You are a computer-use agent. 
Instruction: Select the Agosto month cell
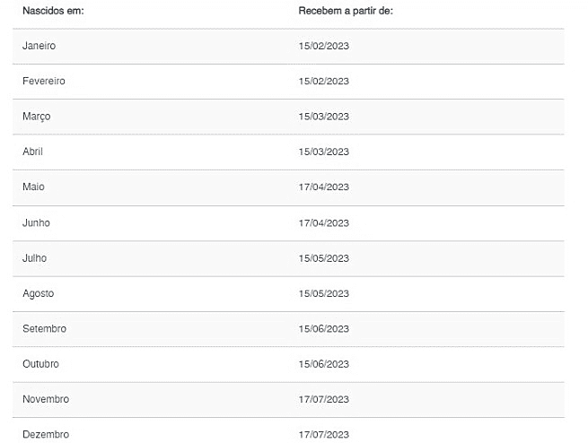click(38, 293)
